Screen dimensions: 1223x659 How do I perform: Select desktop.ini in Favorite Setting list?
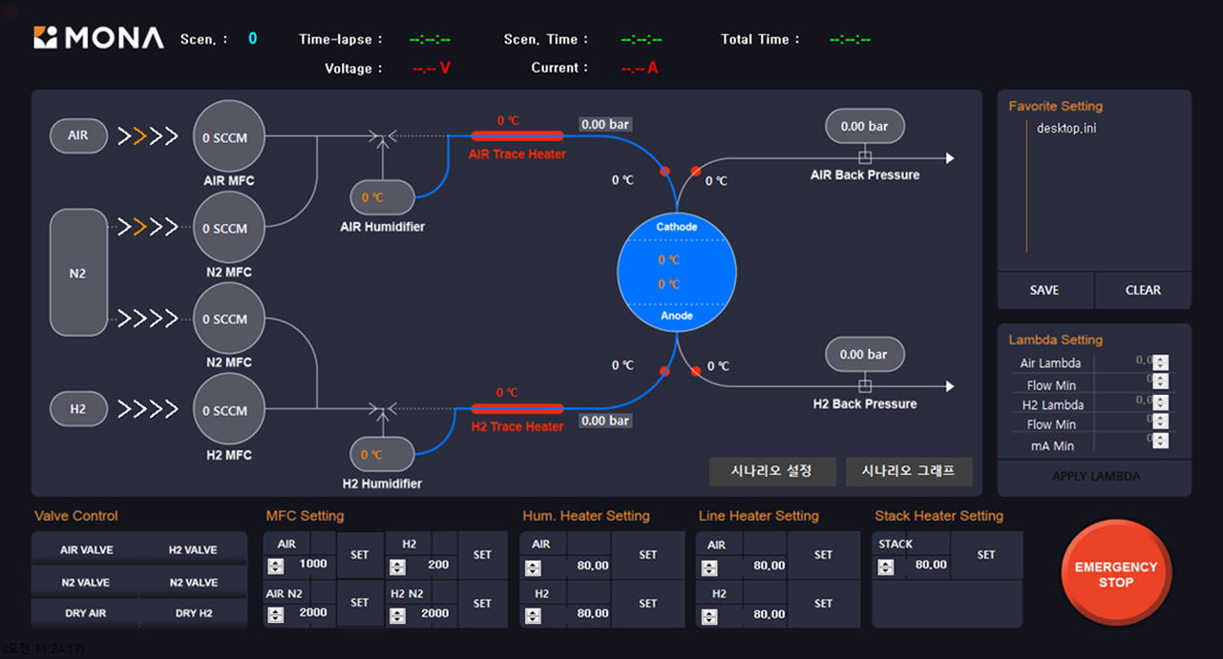(1066, 129)
